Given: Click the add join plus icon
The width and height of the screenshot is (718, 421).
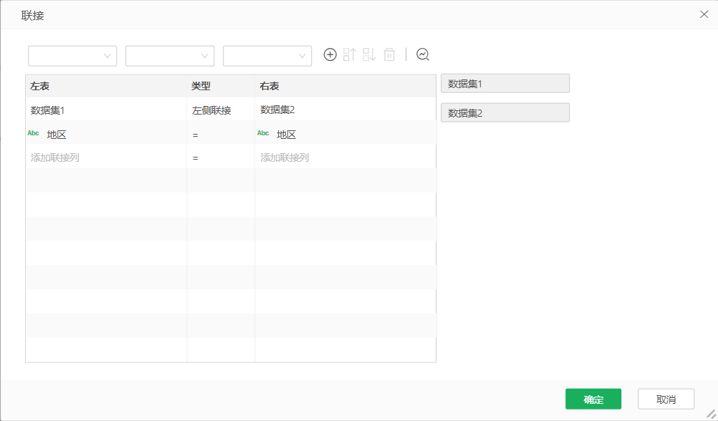Looking at the screenshot, I should point(330,54).
